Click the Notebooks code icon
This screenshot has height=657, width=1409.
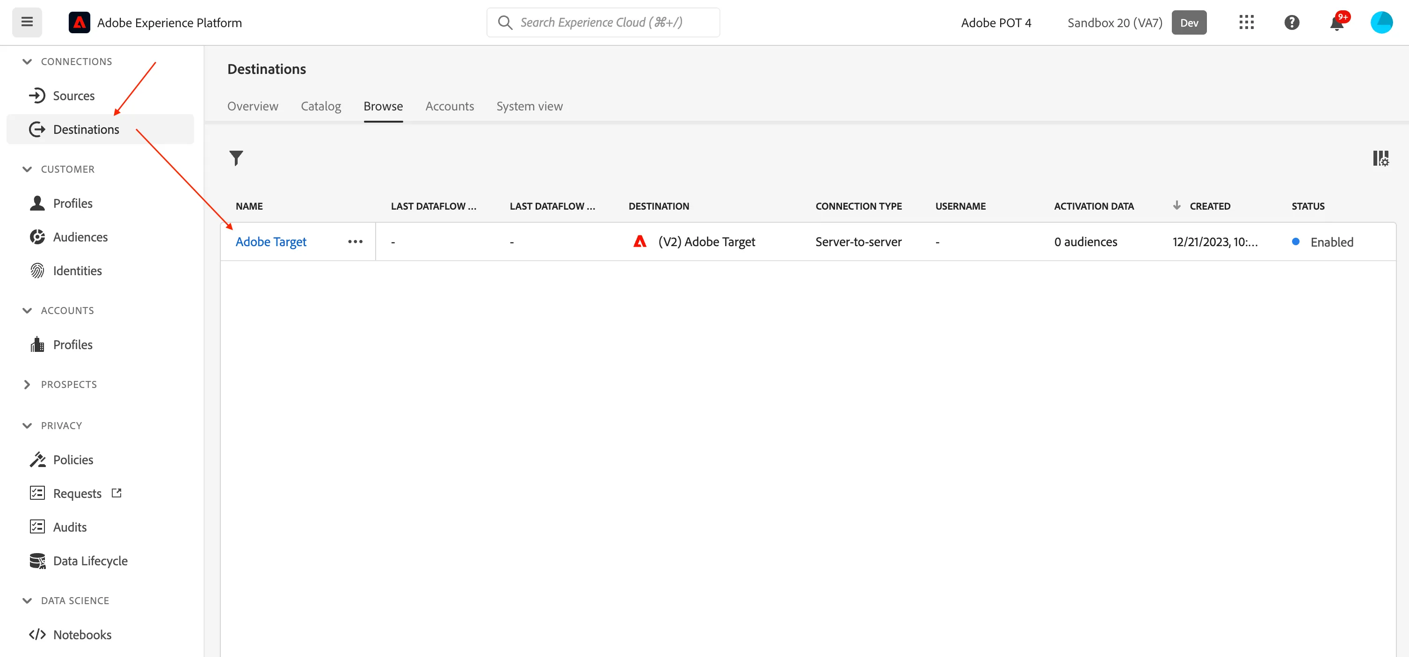point(37,635)
